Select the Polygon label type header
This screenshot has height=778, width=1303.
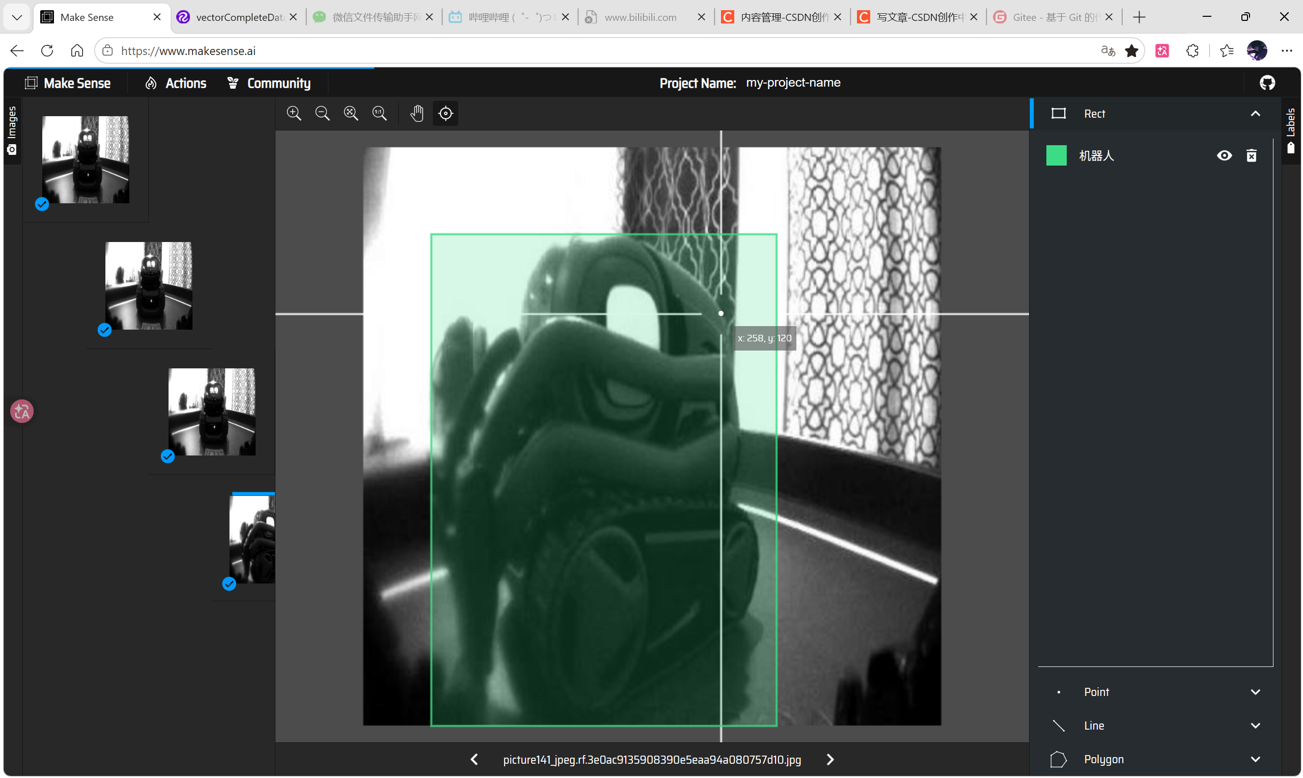[x=1155, y=759]
